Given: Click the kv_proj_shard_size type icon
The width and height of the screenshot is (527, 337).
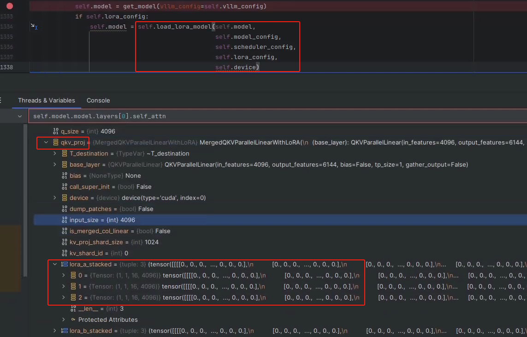Looking at the screenshot, I should coord(65,242).
